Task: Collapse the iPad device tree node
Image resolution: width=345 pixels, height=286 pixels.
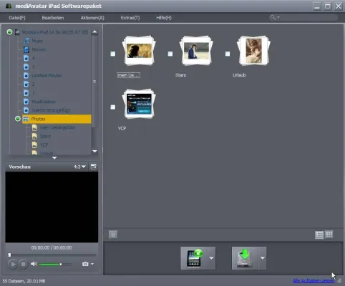Action: pyautogui.click(x=9, y=32)
